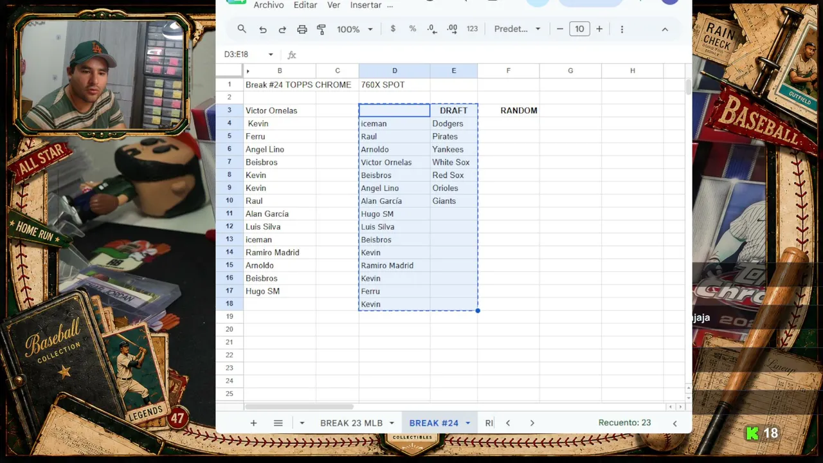Screen dimensions: 823x463
Task: Format as percent
Action: coord(413,29)
